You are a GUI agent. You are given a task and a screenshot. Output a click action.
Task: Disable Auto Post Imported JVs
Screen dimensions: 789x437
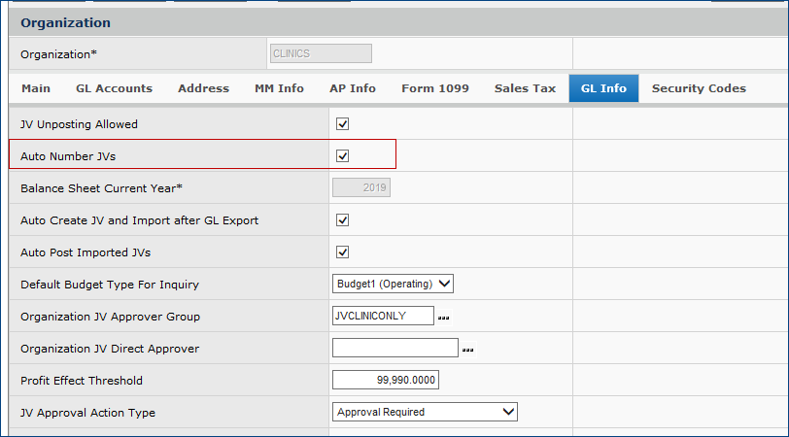tap(342, 252)
